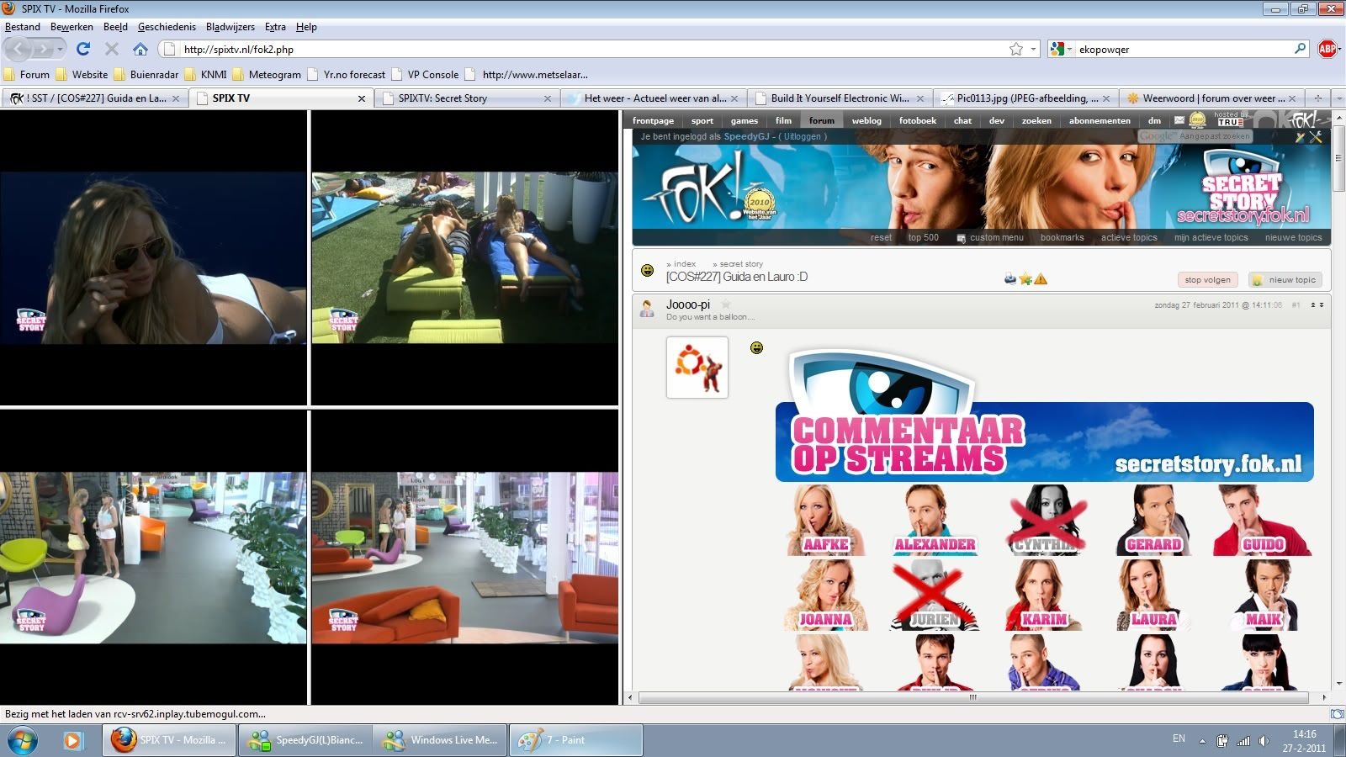Click the nieuw topic button
This screenshot has height=757, width=1346.
pyautogui.click(x=1285, y=280)
